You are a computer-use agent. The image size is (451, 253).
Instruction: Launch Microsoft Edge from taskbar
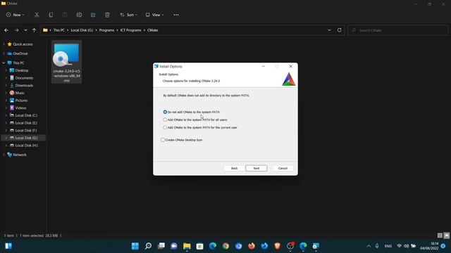coord(213,246)
